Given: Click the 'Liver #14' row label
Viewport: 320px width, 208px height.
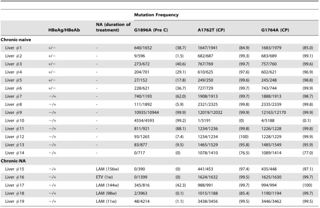Looking at the screenshot, I should pos(14,153).
